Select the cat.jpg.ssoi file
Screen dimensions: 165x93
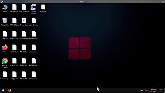tap(14, 75)
